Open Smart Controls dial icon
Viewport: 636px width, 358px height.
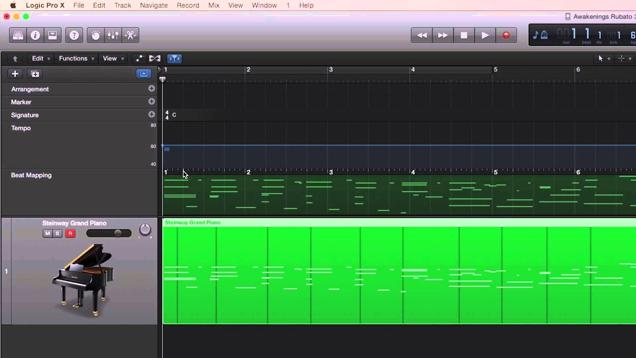click(x=95, y=35)
